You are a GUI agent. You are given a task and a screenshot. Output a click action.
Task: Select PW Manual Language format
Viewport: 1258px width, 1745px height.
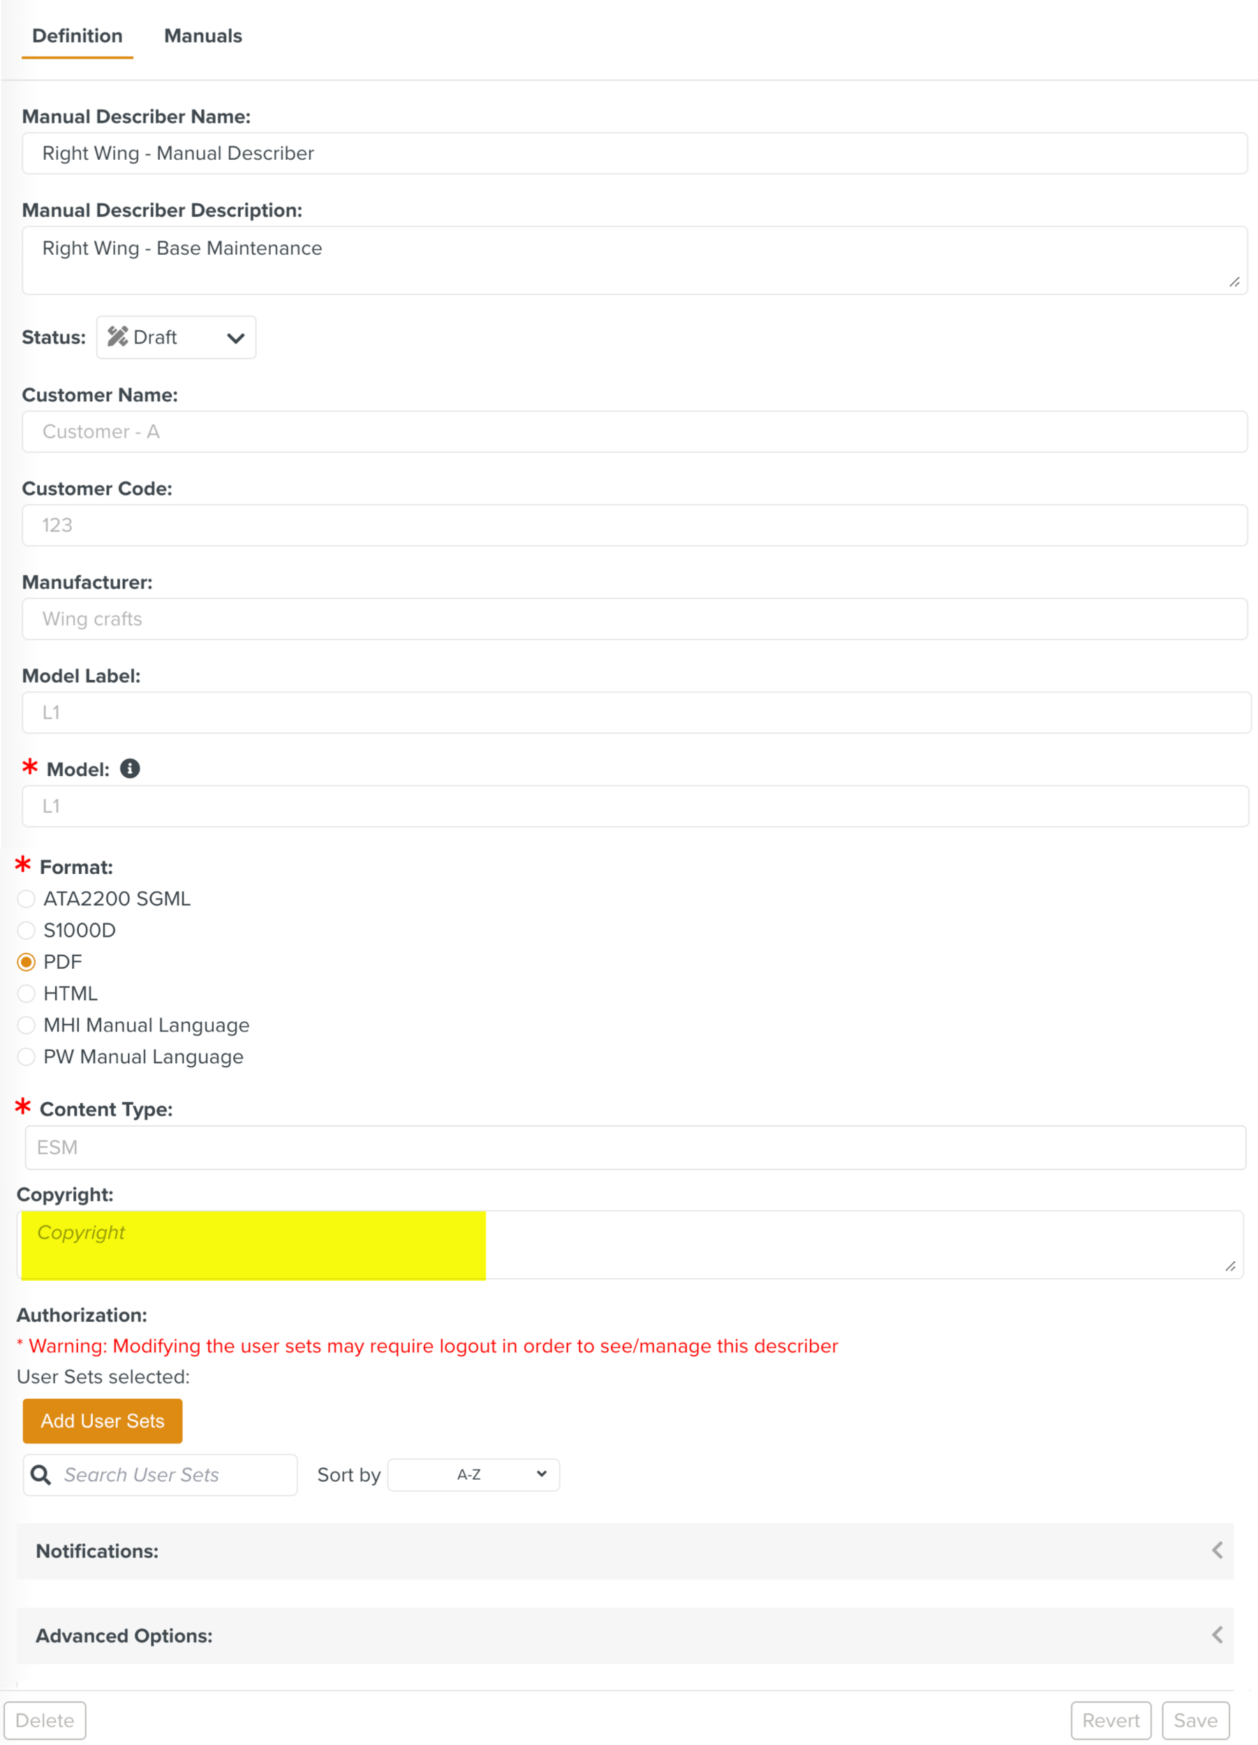click(26, 1056)
